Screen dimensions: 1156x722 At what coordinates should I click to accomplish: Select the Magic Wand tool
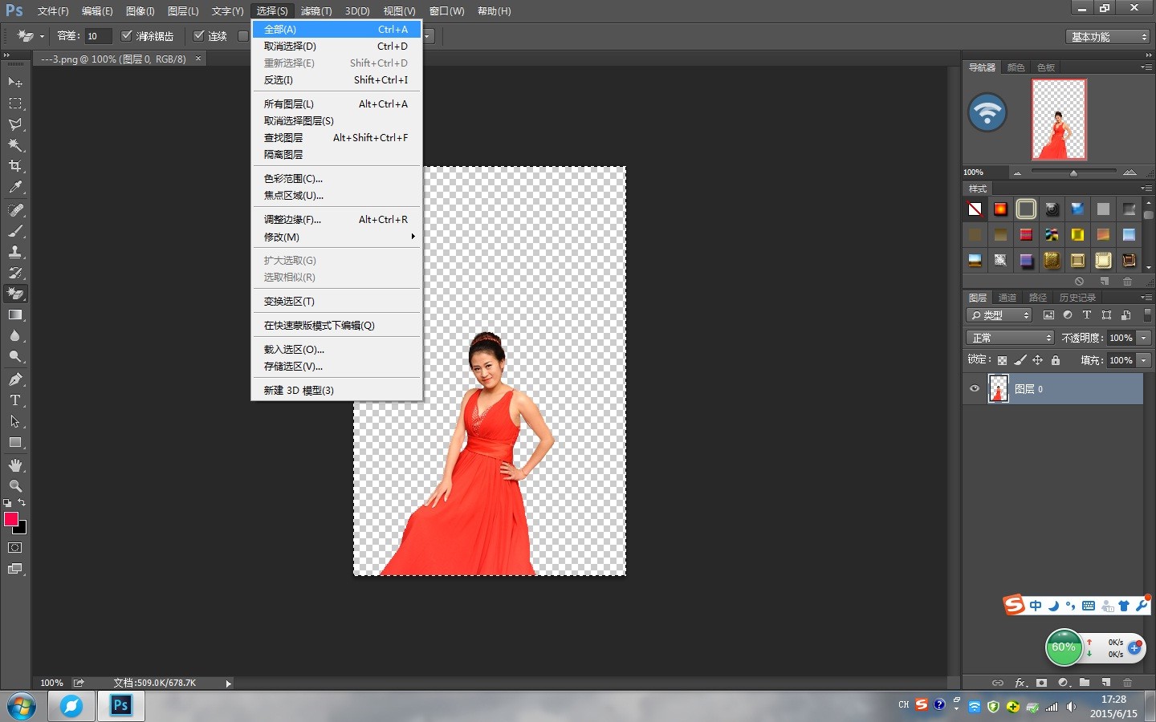pos(15,145)
